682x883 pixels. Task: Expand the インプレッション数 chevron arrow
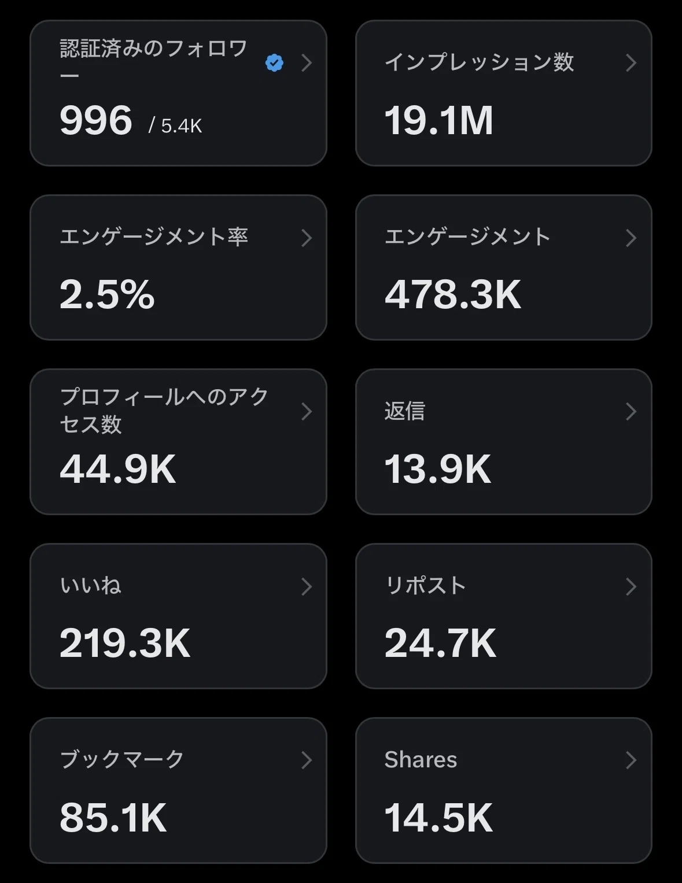[x=631, y=62]
